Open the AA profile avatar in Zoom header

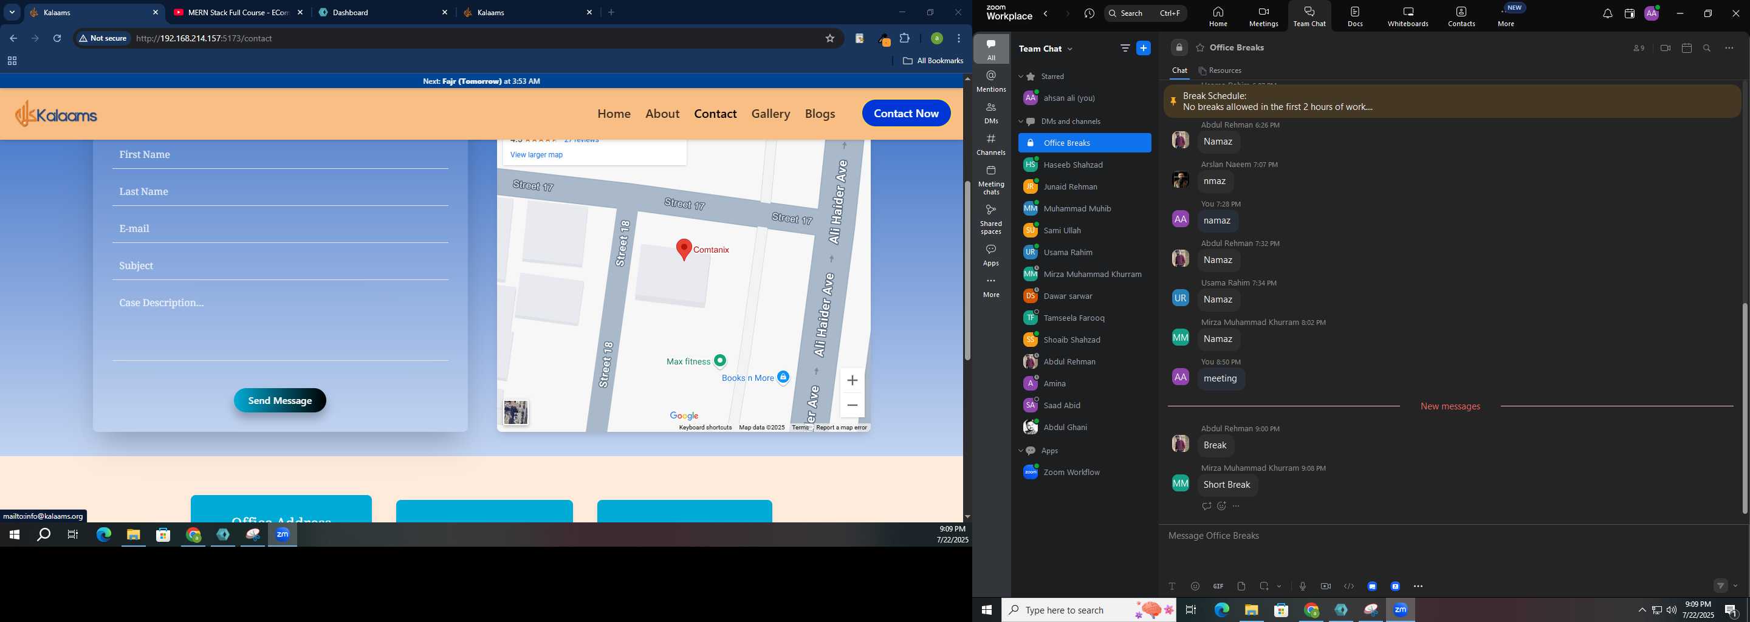[x=1652, y=13]
